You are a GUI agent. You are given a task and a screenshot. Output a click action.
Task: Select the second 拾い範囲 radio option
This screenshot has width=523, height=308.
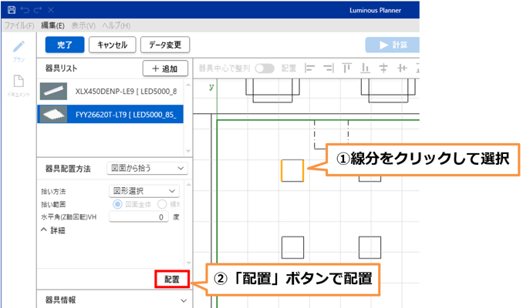pyautogui.click(x=162, y=204)
